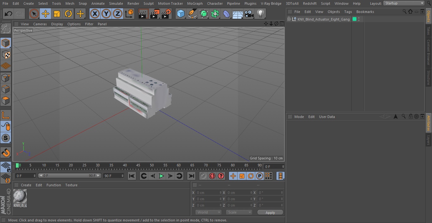Open the spline pen tool
The image size is (432, 223).
[x=192, y=14]
